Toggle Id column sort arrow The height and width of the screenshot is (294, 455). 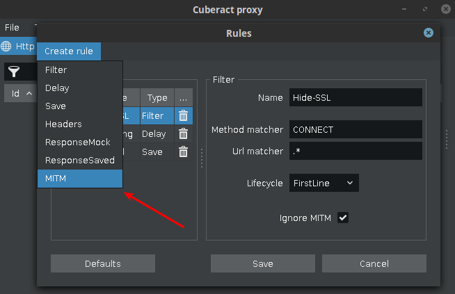[x=29, y=93]
